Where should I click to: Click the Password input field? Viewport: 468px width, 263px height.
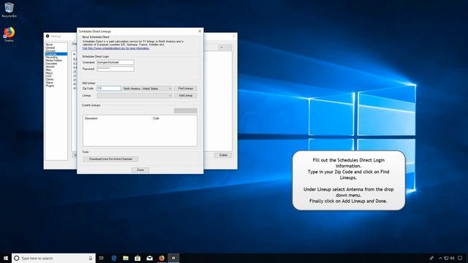116,69
